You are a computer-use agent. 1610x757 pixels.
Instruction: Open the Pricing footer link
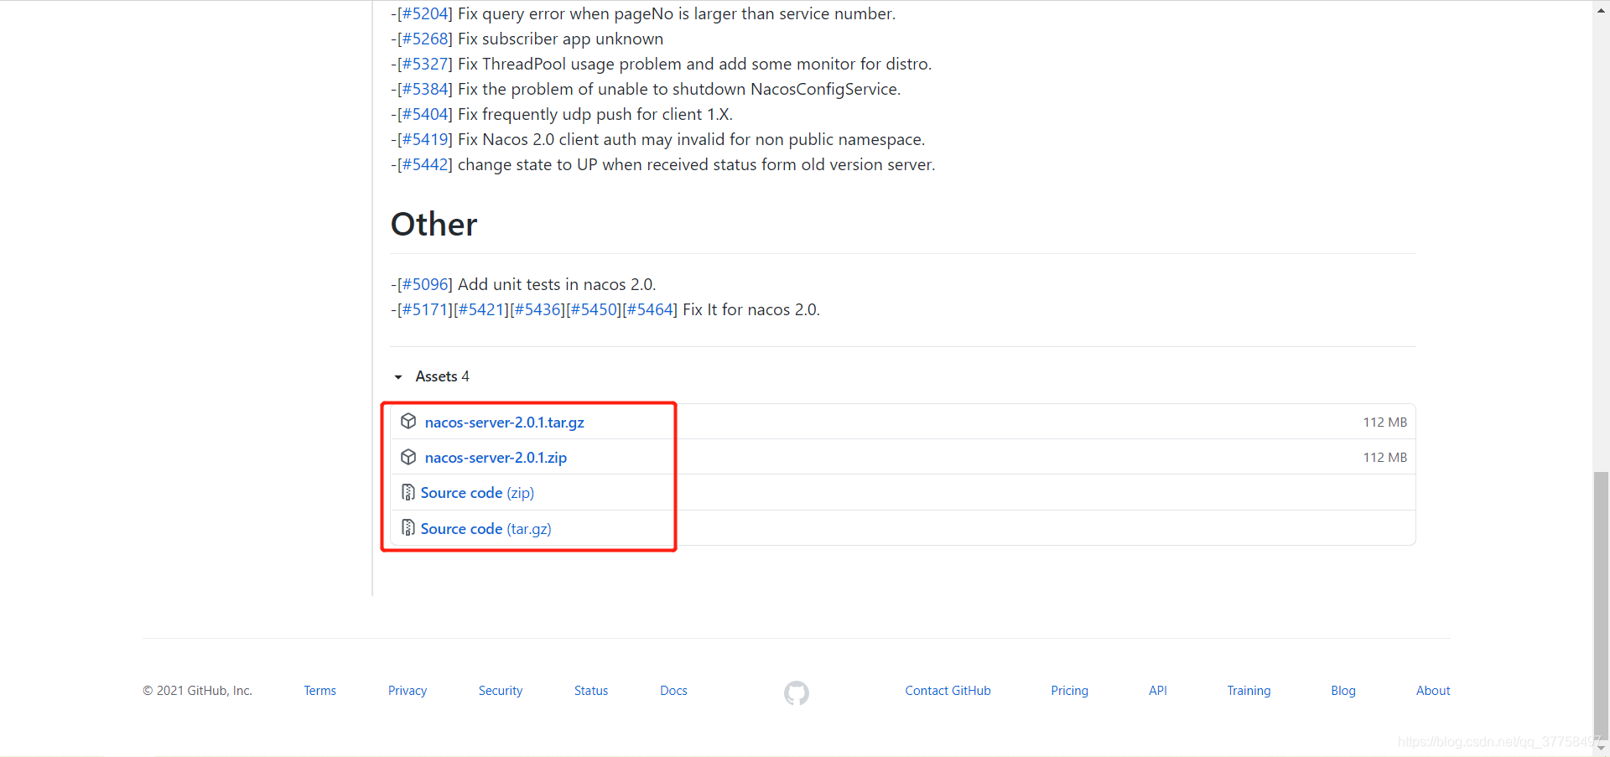tap(1069, 691)
